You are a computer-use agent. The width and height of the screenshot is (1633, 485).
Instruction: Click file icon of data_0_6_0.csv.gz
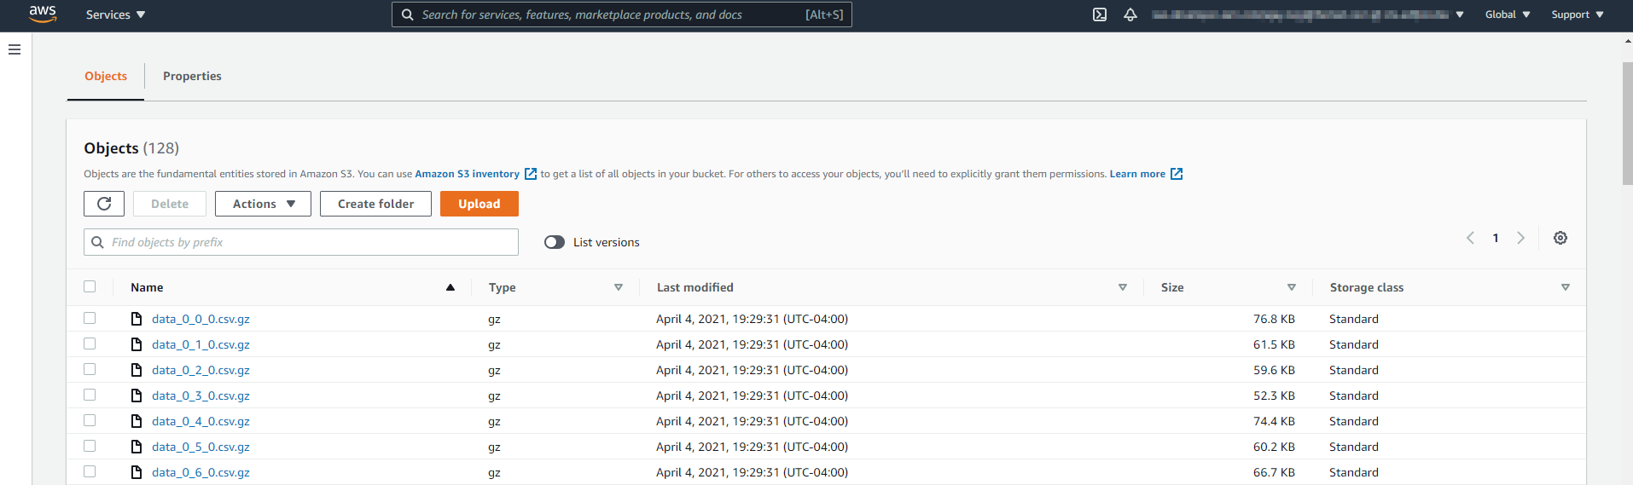pyautogui.click(x=137, y=472)
